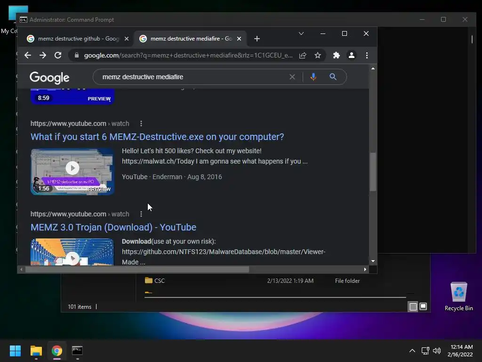Close the 'memz destructive github' tab
Image resolution: width=482 pixels, height=362 pixels.
pos(127,39)
